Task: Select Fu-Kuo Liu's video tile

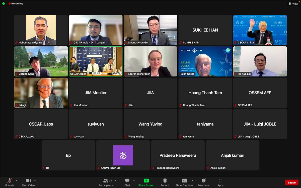Action: 260,61
